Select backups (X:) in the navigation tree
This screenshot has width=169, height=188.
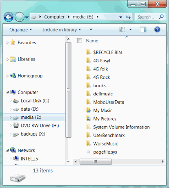point(33,134)
